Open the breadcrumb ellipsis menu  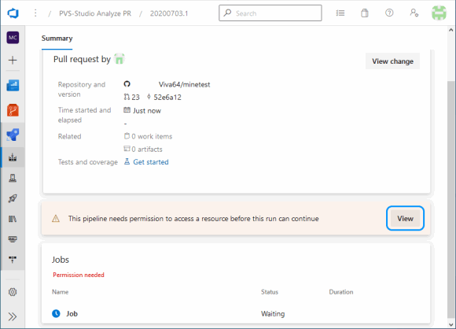coord(35,13)
